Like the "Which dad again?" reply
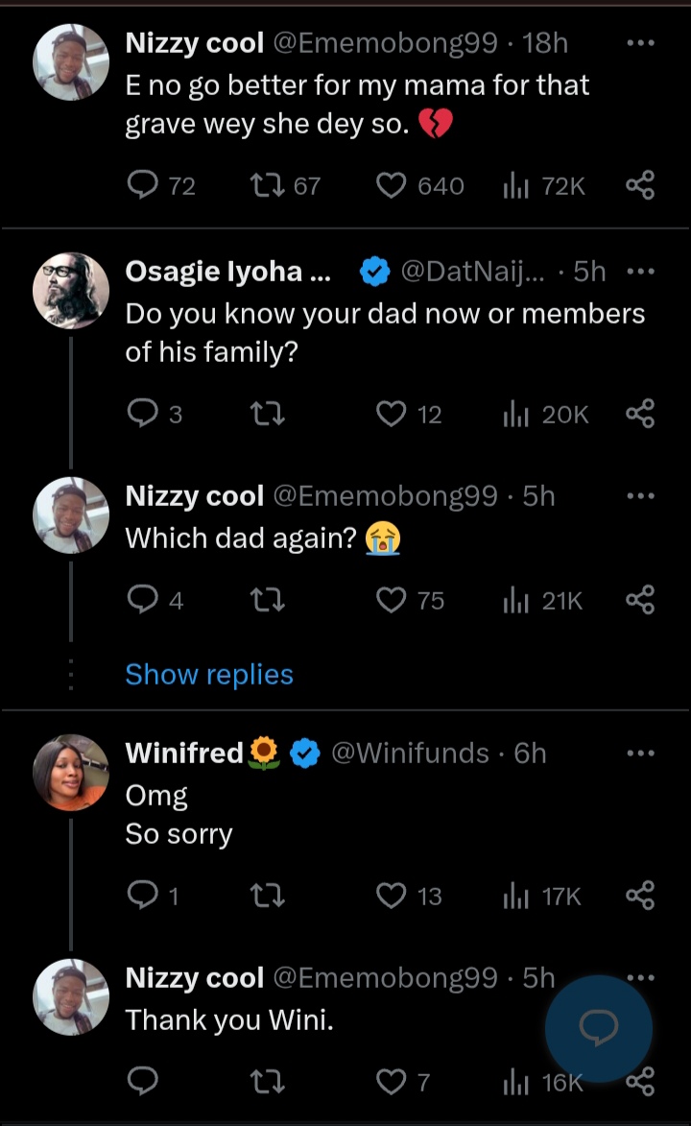Image resolution: width=691 pixels, height=1126 pixels. pyautogui.click(x=391, y=600)
